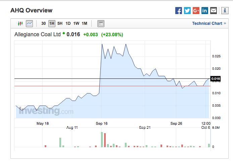The width and height of the screenshot is (233, 167).
Task: Click the Aug 11 date label
Action: (x=72, y=127)
